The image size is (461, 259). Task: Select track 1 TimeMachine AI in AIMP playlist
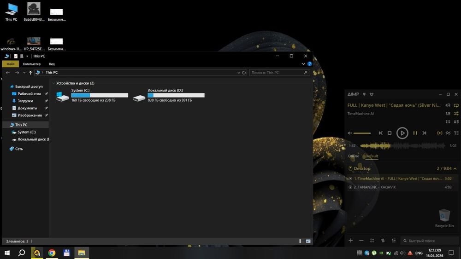tap(402, 178)
